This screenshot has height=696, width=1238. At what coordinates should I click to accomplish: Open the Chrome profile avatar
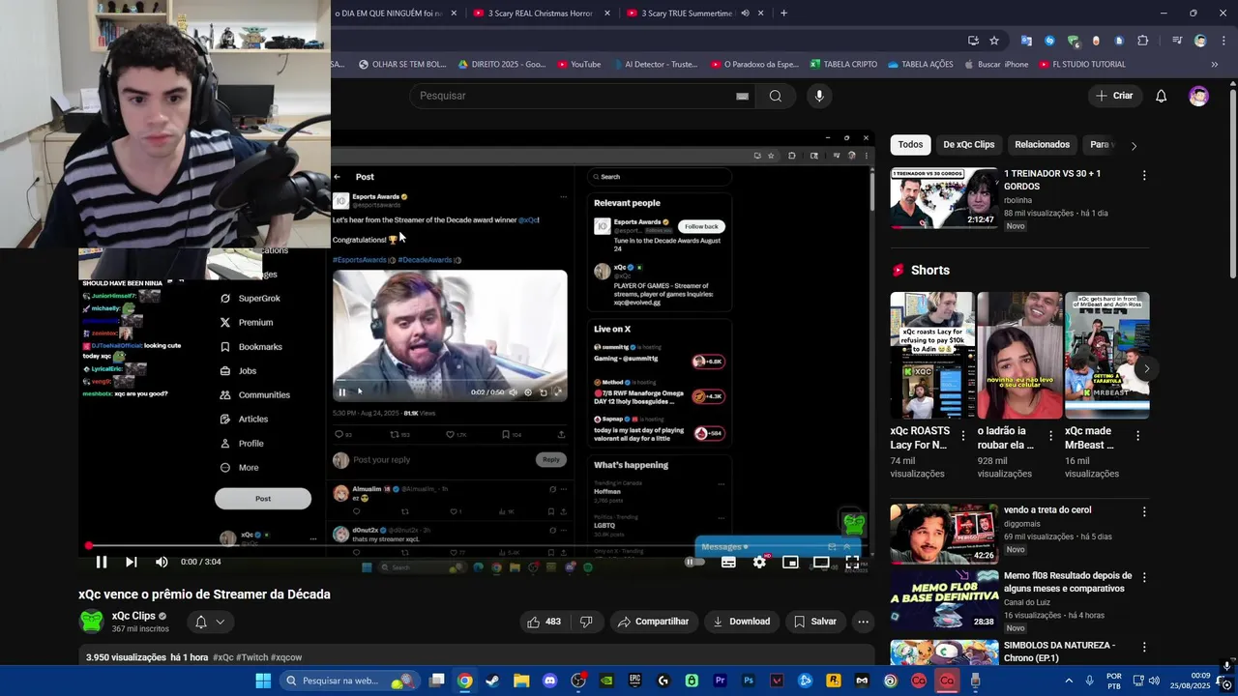tap(1200, 41)
